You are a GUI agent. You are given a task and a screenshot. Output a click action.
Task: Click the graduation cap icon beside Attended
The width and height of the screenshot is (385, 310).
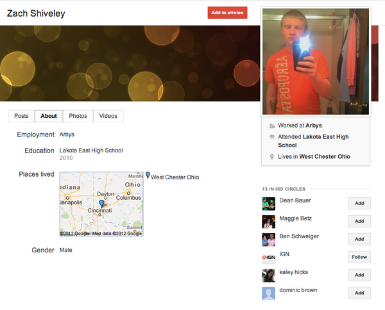(x=272, y=136)
